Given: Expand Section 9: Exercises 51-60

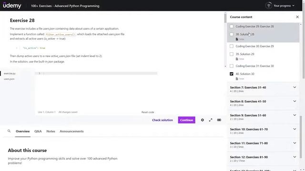Looking at the screenshot, I should tap(263, 117).
